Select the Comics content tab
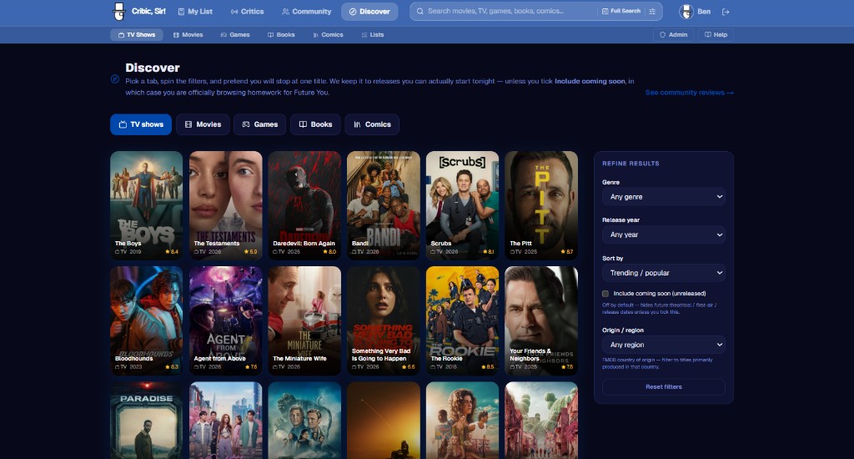The width and height of the screenshot is (854, 459). [x=372, y=124]
